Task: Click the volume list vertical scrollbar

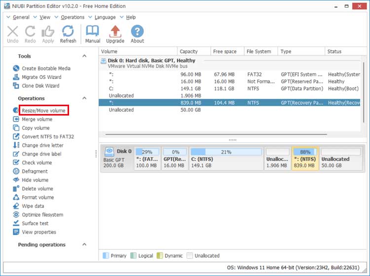Action: [x=364, y=92]
